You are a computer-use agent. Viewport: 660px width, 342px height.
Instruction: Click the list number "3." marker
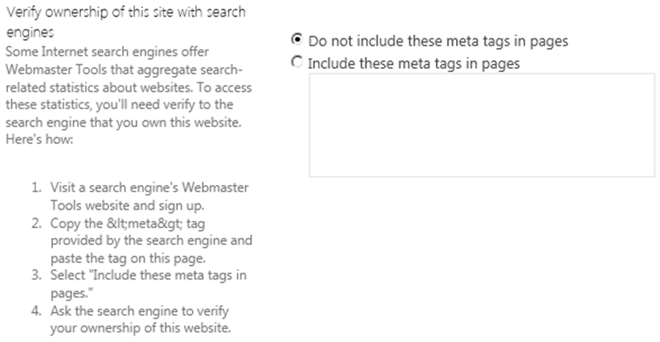37,276
